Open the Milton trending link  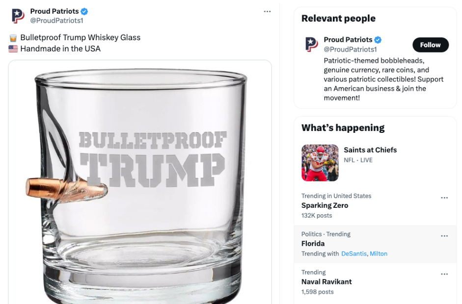[x=379, y=253]
